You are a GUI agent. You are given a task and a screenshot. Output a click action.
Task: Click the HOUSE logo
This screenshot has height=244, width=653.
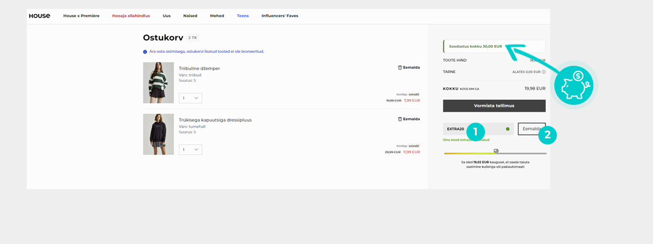point(39,16)
